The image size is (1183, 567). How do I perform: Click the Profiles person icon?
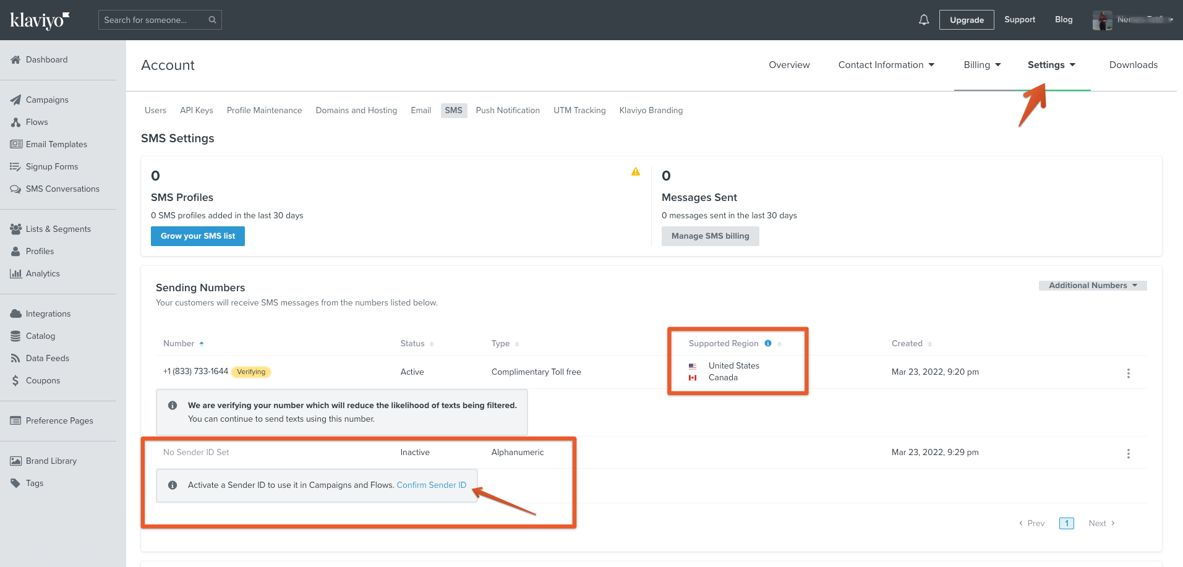click(15, 251)
